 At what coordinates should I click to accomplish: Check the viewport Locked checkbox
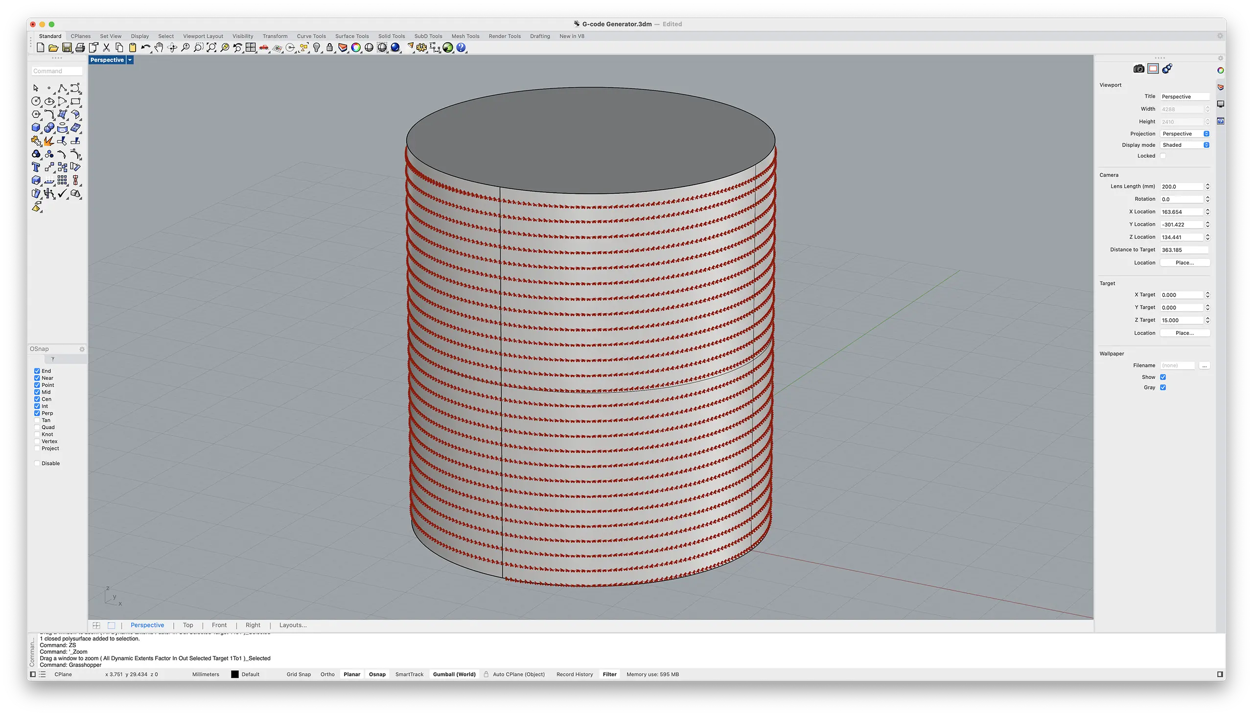coord(1163,156)
